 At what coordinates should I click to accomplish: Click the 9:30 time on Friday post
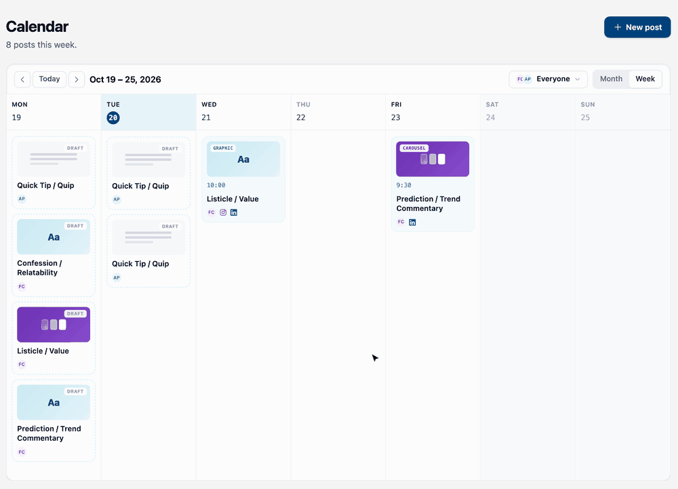click(x=404, y=185)
